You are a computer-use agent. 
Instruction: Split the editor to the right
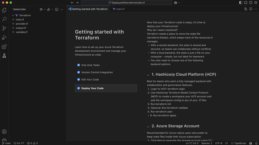point(251,9)
